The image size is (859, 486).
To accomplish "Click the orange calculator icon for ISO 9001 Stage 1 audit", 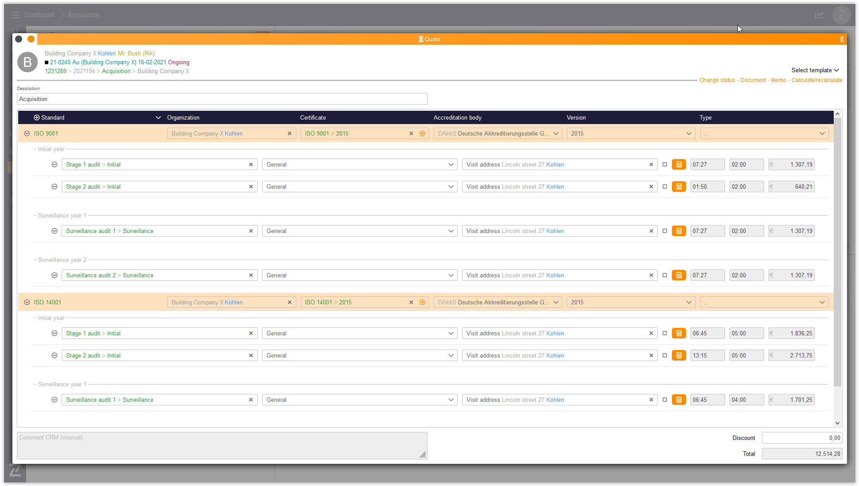I will (679, 164).
